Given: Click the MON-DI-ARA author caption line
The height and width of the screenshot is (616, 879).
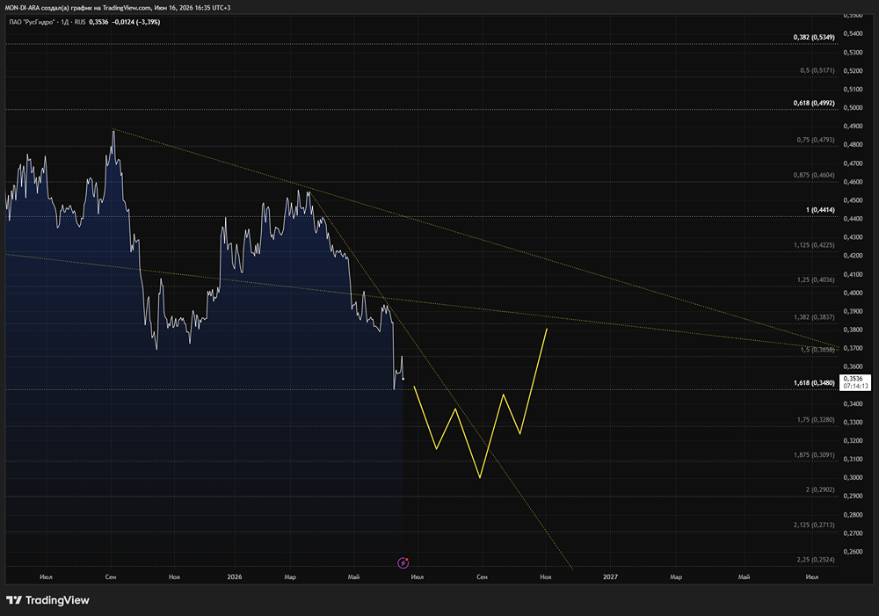Looking at the screenshot, I should [117, 8].
